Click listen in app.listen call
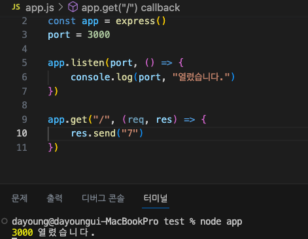Image resolution: width=308 pixels, height=239 pixels. (x=88, y=63)
